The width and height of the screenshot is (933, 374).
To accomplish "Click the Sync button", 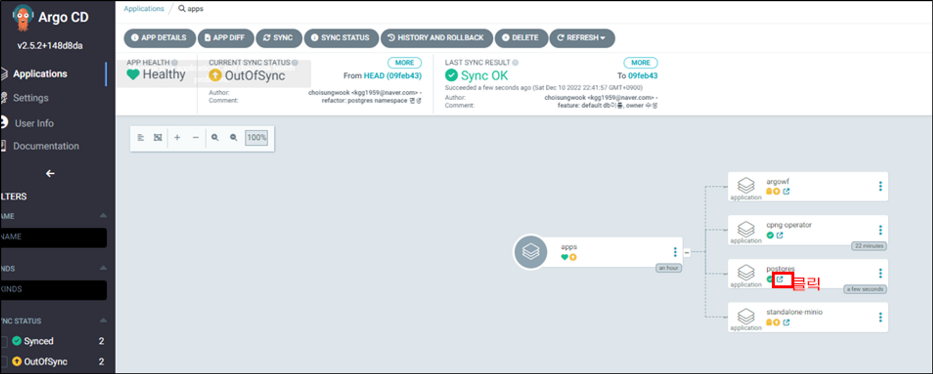I will tap(279, 38).
